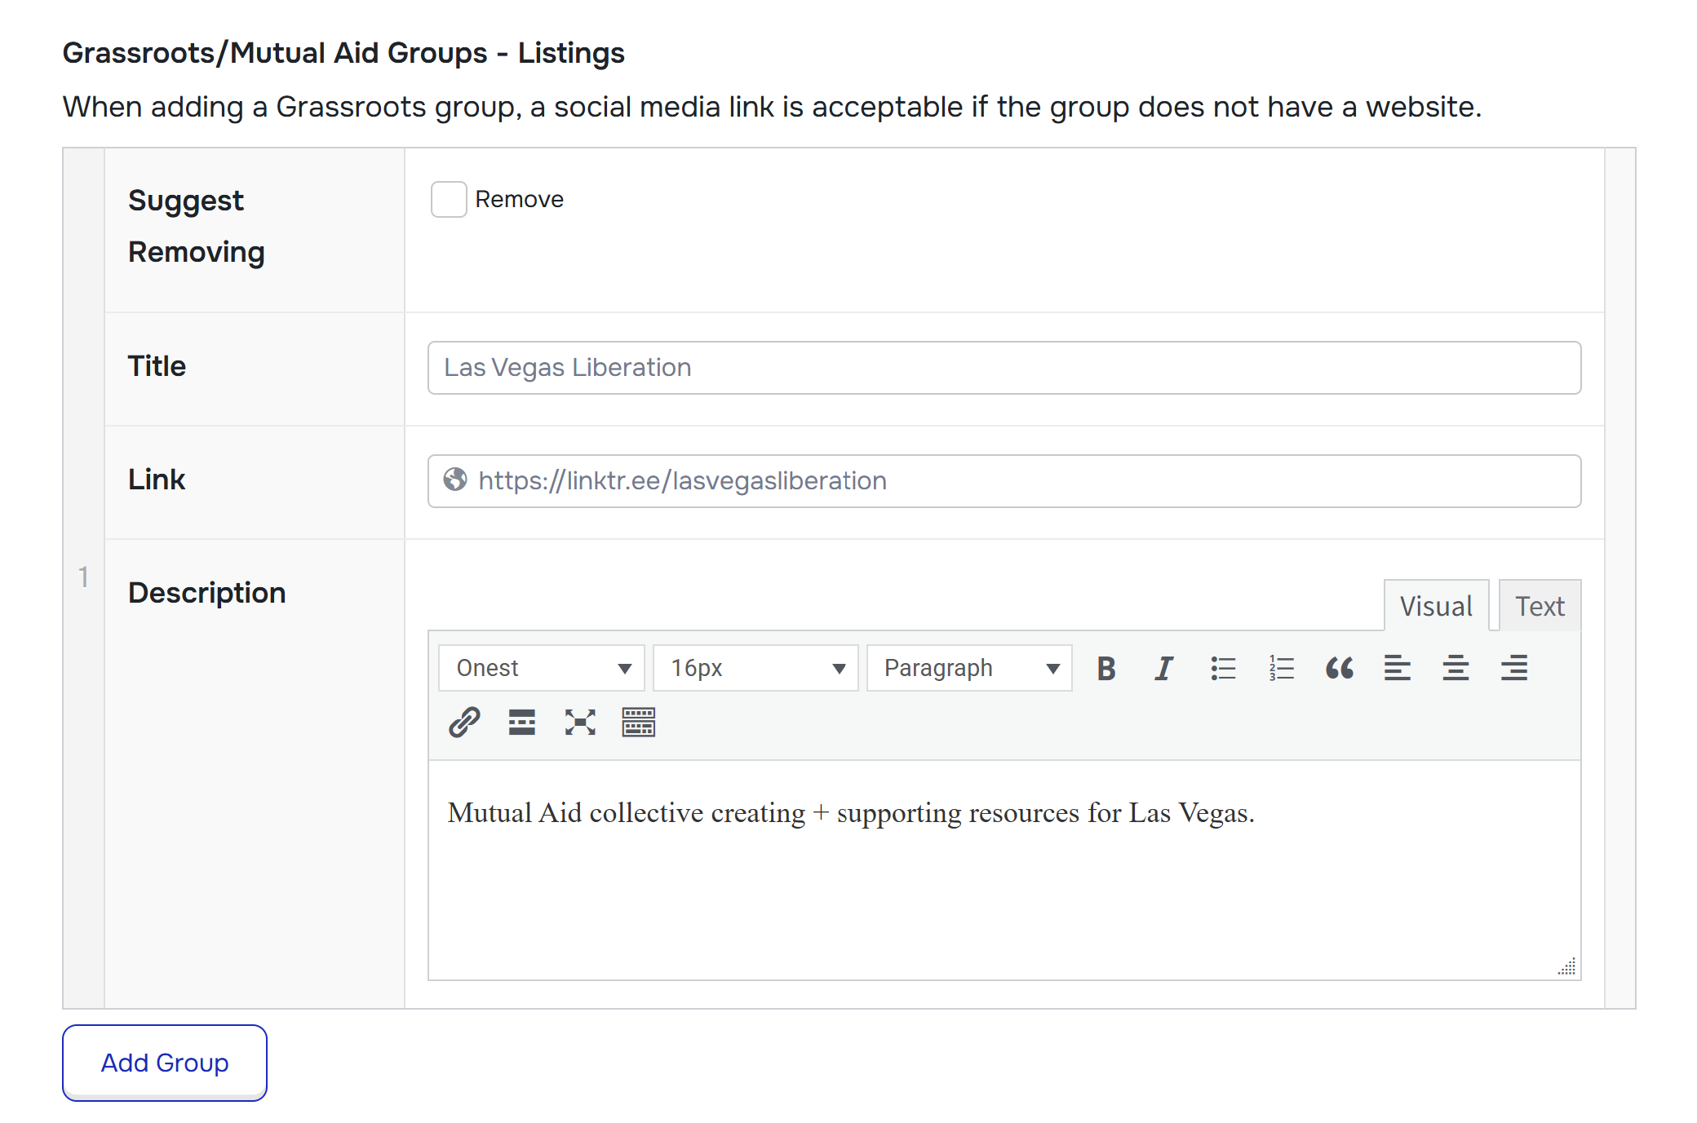The image size is (1697, 1123).
Task: Insert a numbered list
Action: tap(1281, 668)
